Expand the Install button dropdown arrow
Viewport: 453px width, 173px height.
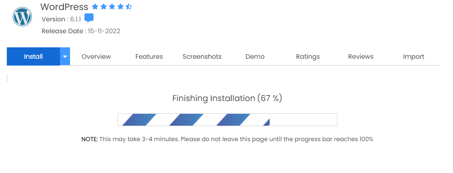pyautogui.click(x=65, y=56)
